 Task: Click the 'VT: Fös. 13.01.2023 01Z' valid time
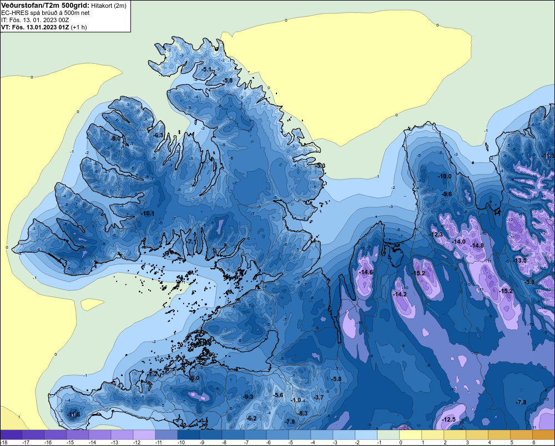35,27
